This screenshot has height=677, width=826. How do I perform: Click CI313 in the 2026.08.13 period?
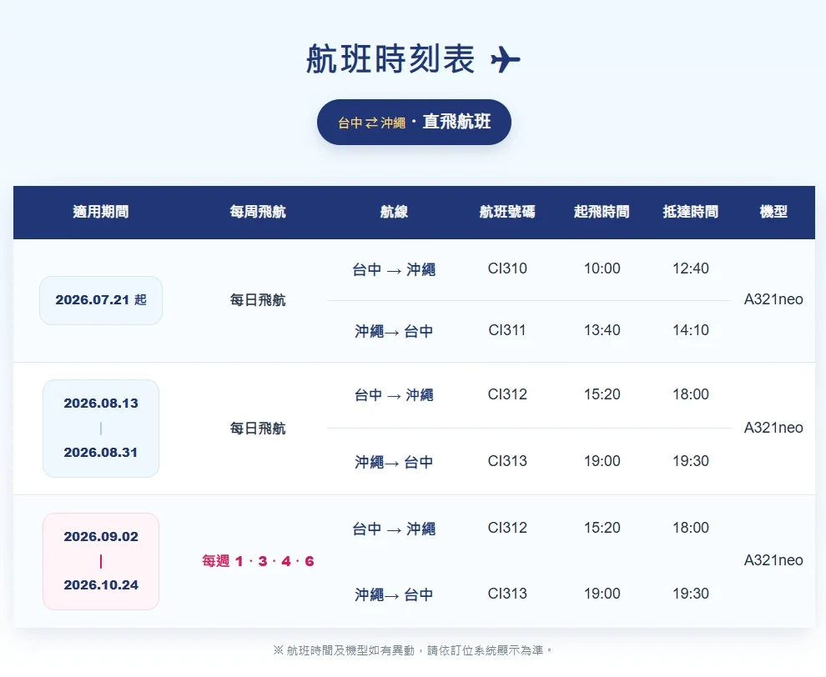pyautogui.click(x=507, y=461)
